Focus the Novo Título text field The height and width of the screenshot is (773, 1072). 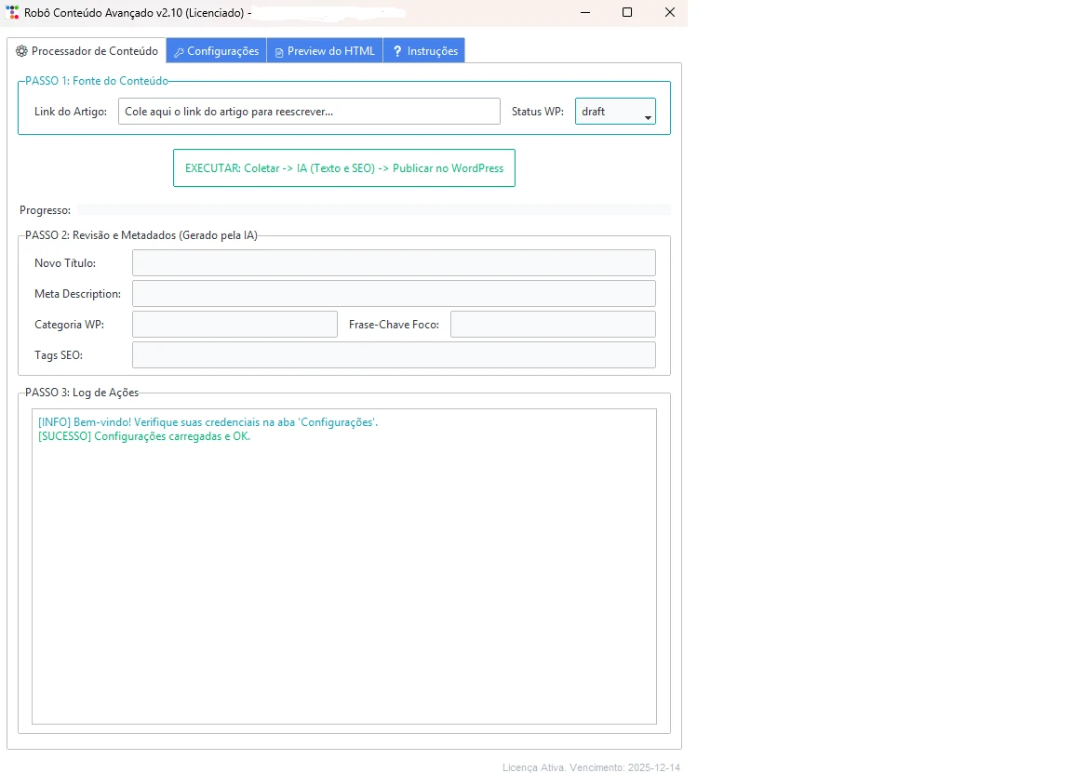click(x=394, y=263)
